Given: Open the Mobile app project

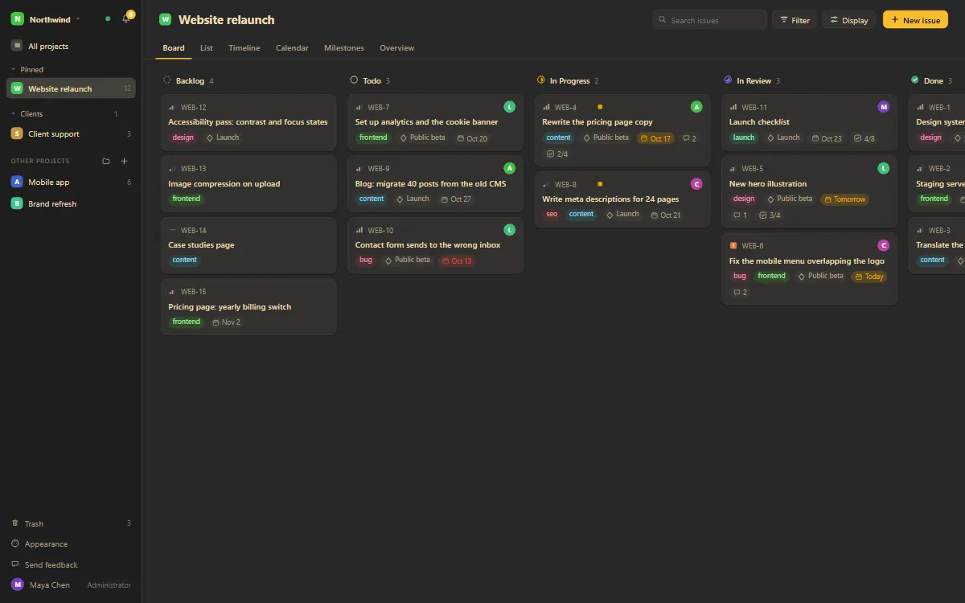Looking at the screenshot, I should 71,183.
